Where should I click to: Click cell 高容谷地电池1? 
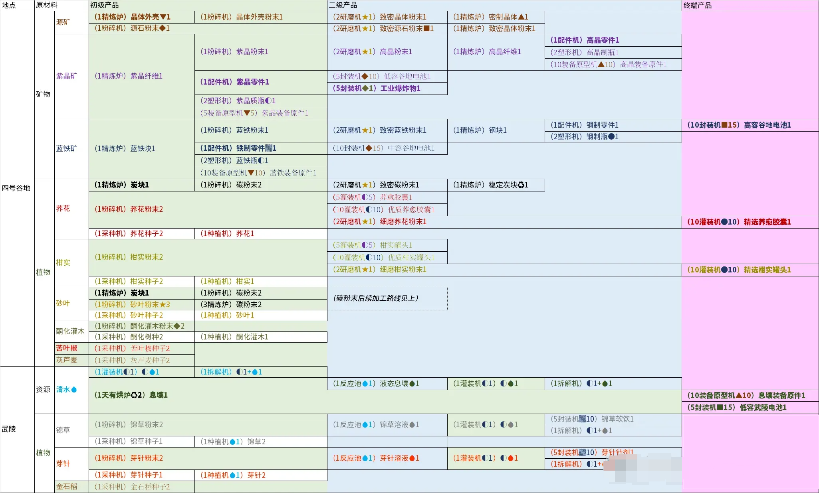point(750,125)
